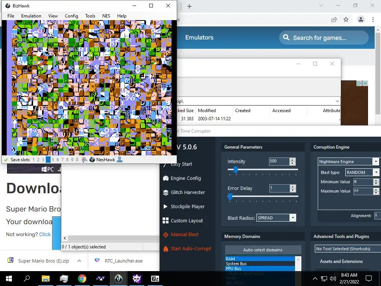The width and height of the screenshot is (381, 286).
Task: Click the Custom Layout grid icon
Action: [x=166, y=220]
